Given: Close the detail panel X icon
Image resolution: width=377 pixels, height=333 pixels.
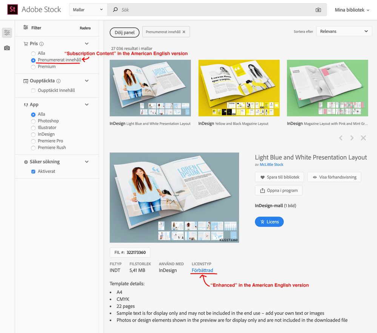Looking at the screenshot, I should [x=363, y=138].
